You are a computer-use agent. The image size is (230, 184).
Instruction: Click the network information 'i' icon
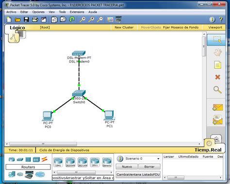tap(212, 20)
